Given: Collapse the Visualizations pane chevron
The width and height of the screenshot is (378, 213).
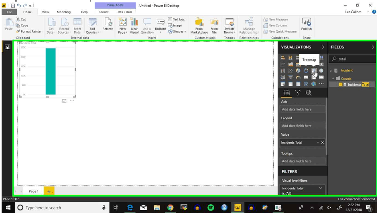Looking at the screenshot, I should pyautogui.click(x=323, y=47).
